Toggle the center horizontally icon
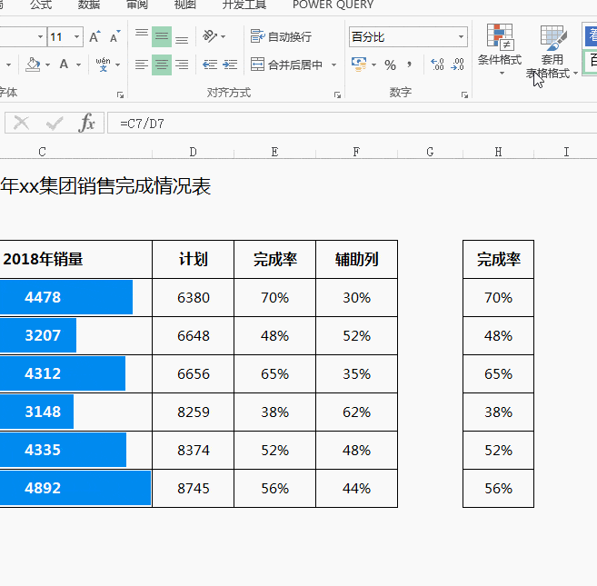Viewport: 597px width, 586px height. coord(162,65)
